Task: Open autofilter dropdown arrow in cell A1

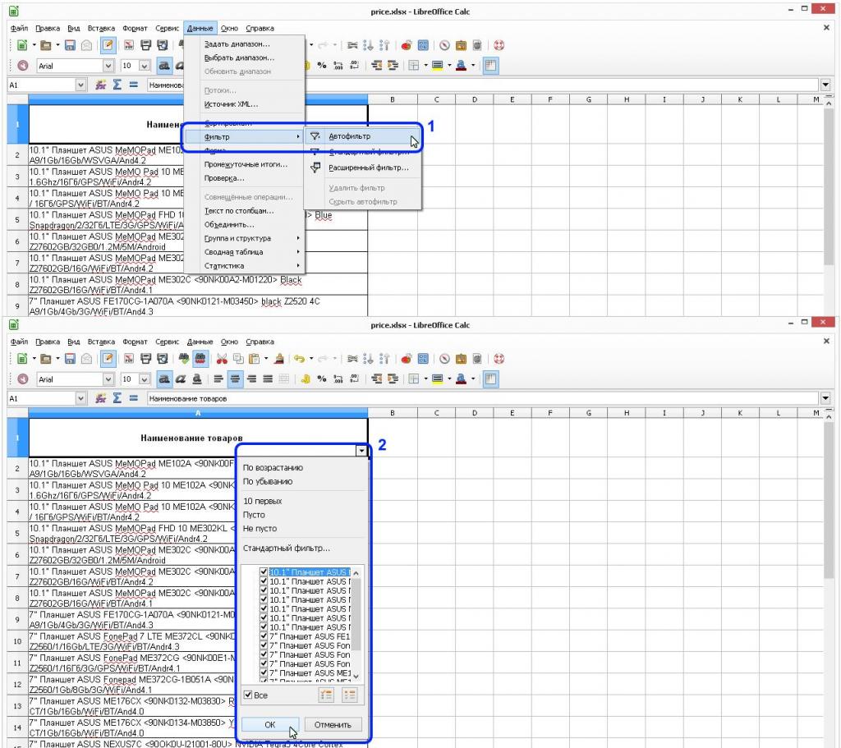Action: click(362, 451)
